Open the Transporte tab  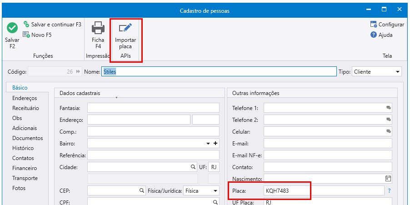tap(25, 178)
